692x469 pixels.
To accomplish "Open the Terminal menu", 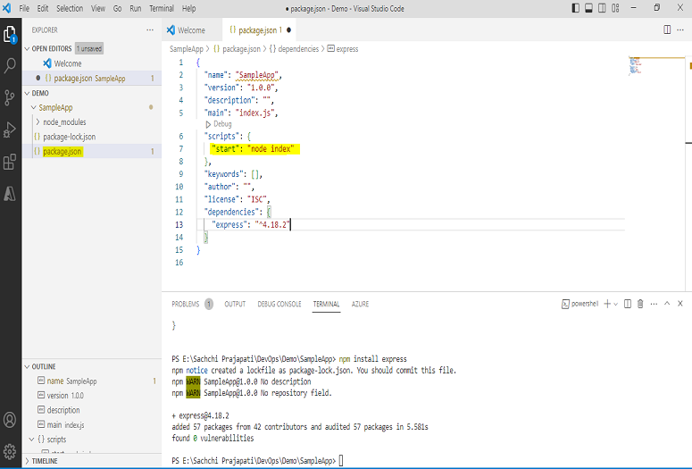I will tap(162, 8).
